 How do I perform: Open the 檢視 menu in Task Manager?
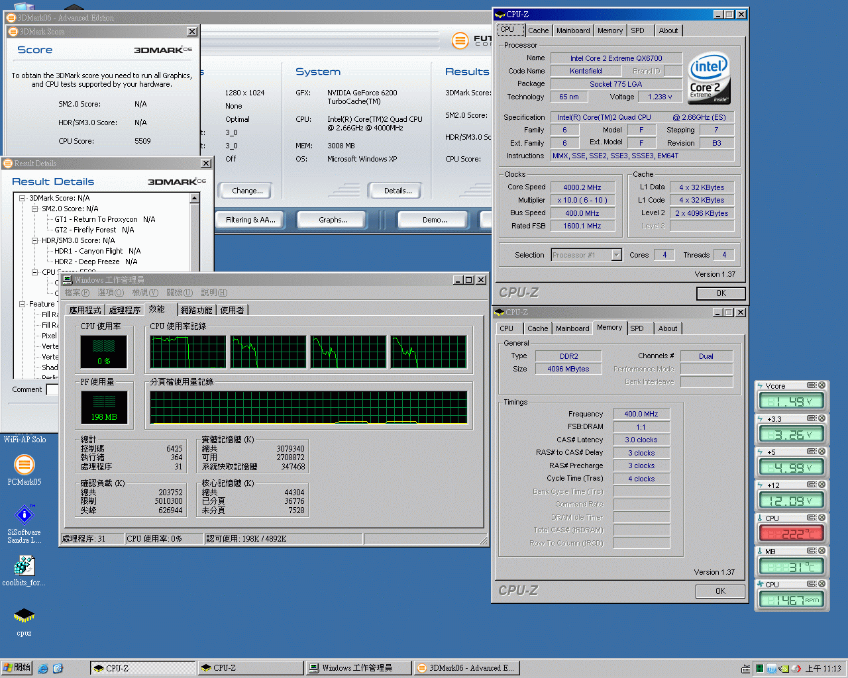click(145, 293)
